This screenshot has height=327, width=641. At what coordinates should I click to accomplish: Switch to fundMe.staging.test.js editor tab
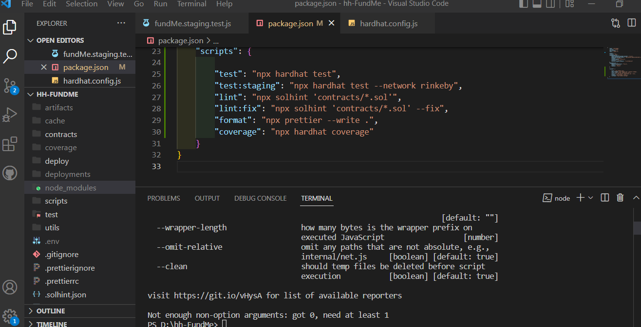coord(192,23)
